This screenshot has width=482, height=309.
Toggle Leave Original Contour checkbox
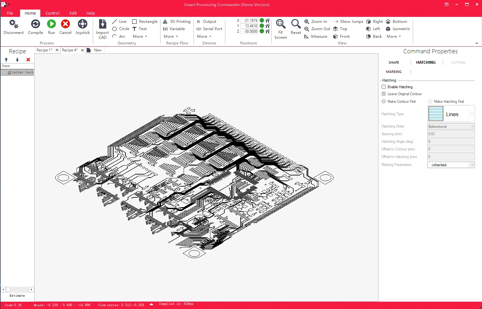coord(384,94)
